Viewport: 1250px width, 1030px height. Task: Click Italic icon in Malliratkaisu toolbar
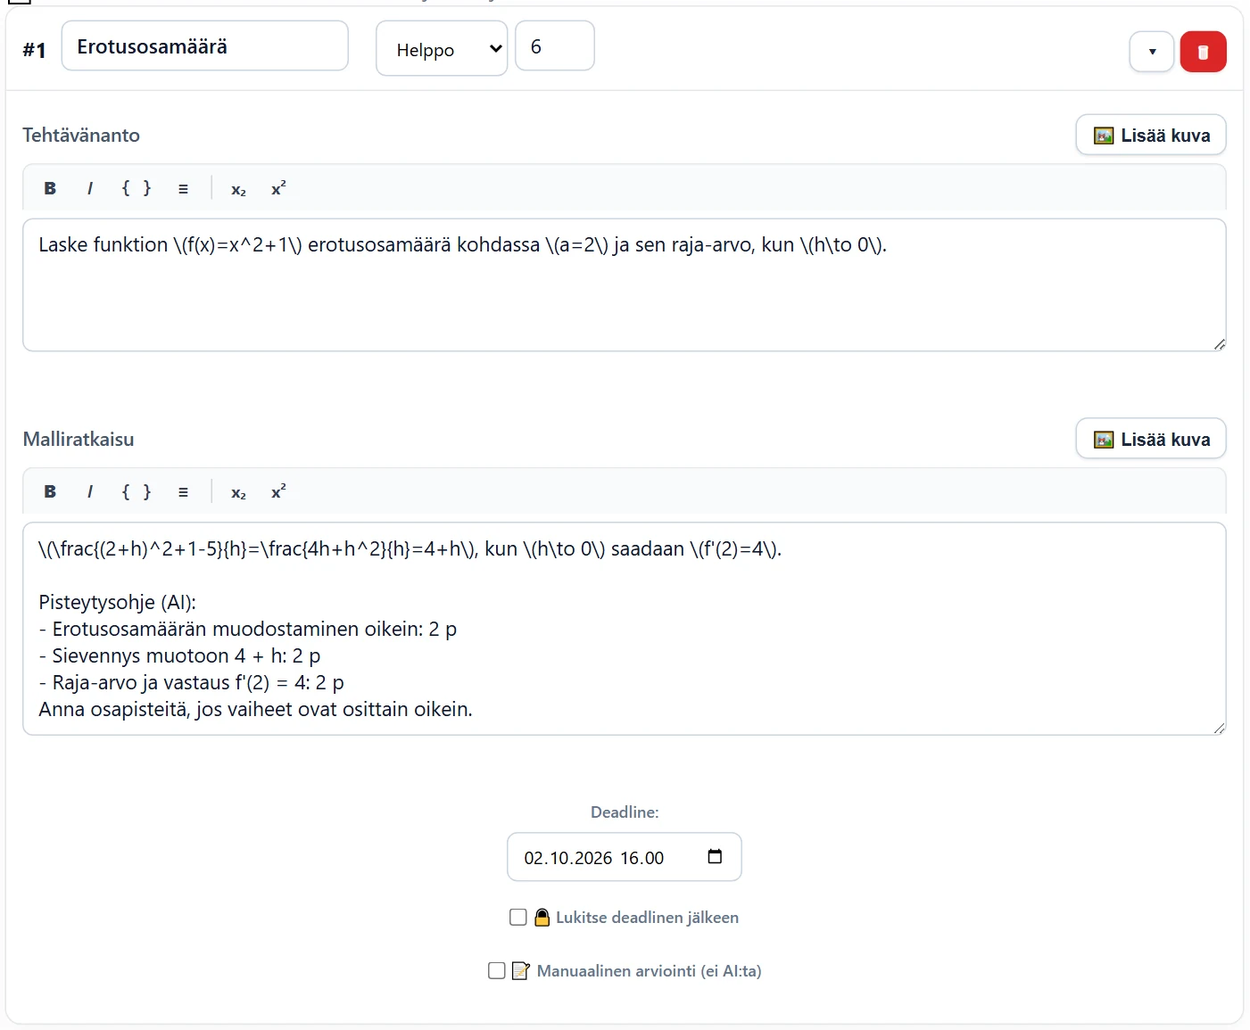(90, 491)
